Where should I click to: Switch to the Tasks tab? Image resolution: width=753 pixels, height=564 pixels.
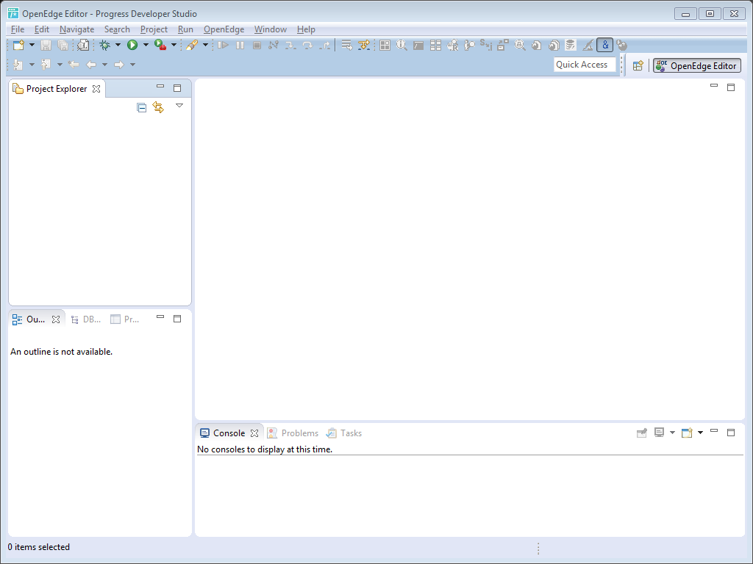[x=344, y=433]
